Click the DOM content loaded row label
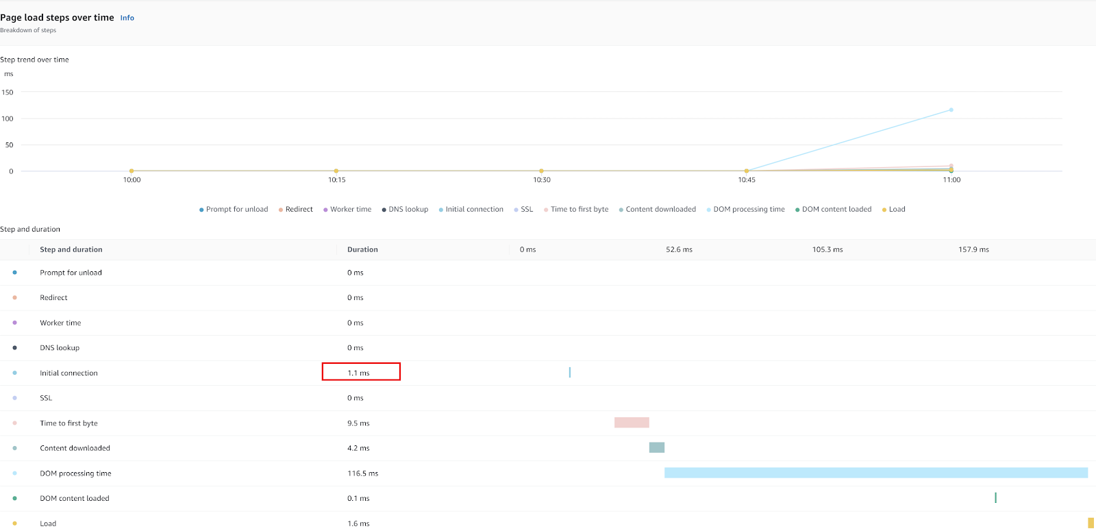The width and height of the screenshot is (1096, 531). (x=75, y=499)
